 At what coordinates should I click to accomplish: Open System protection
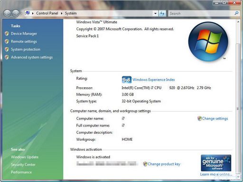[x=26, y=49]
